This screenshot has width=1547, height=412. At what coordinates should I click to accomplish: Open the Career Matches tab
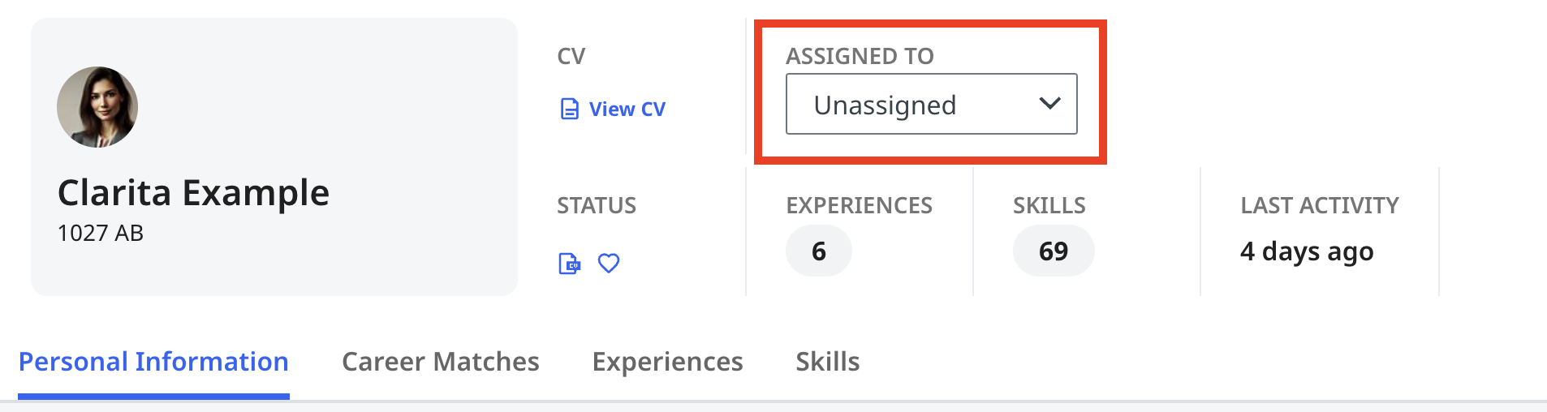click(x=441, y=362)
